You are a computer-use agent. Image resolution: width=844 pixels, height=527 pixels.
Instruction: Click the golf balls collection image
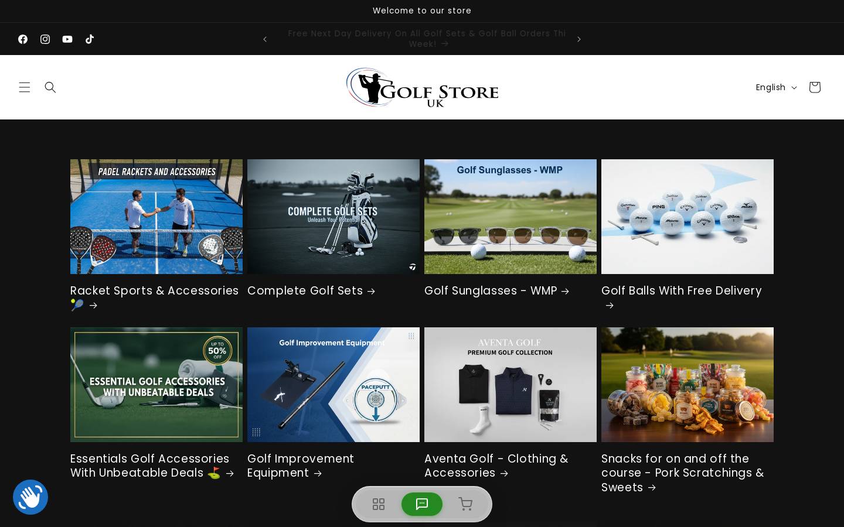coord(688,217)
